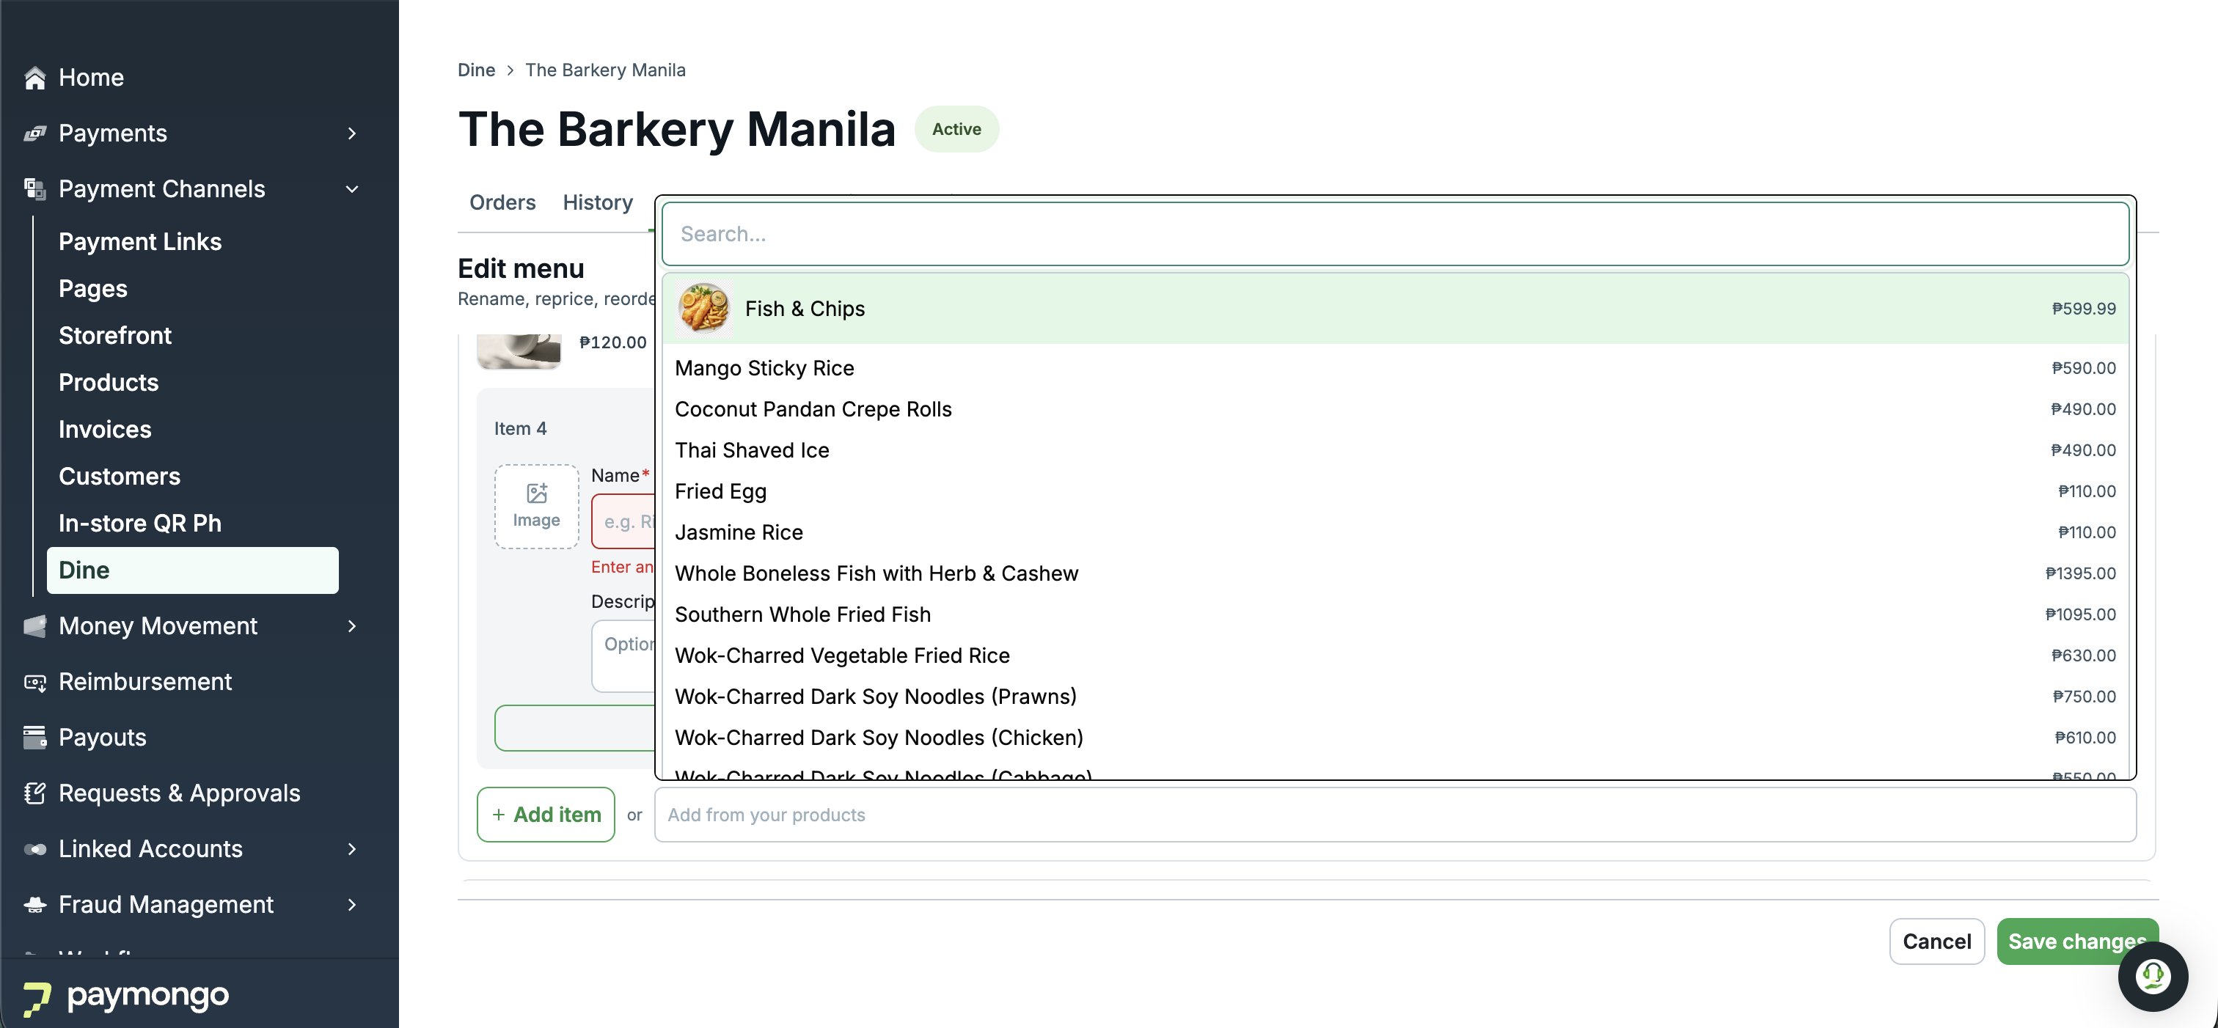
Task: Click the PayMongo logo
Action: click(x=125, y=997)
